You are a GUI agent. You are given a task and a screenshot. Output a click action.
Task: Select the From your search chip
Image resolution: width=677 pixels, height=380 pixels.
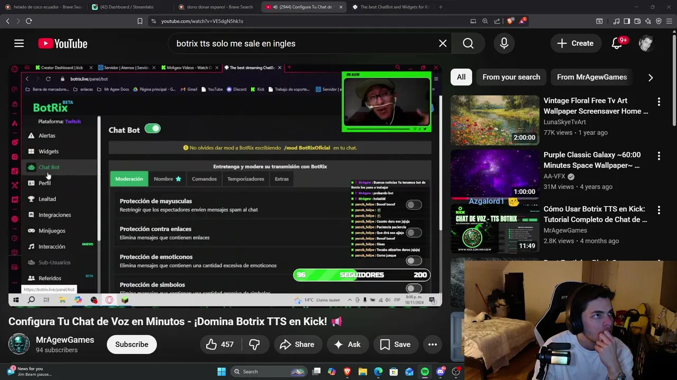511,77
